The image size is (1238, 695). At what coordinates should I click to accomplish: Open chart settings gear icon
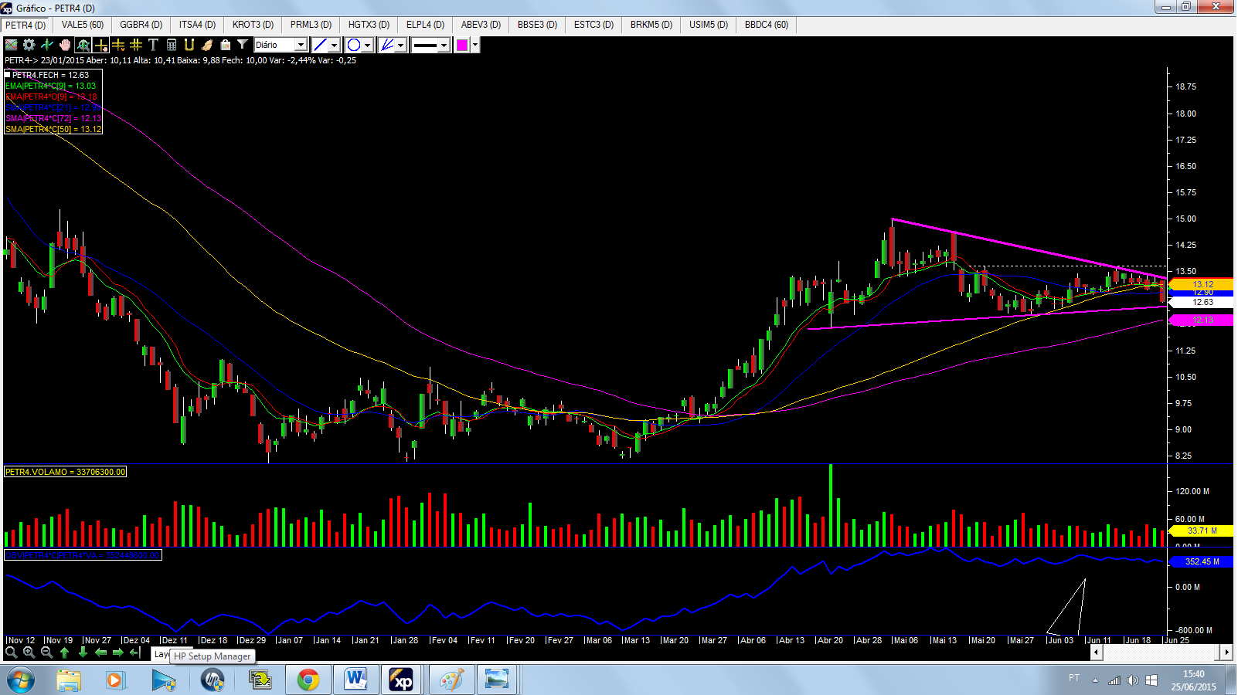click(29, 45)
